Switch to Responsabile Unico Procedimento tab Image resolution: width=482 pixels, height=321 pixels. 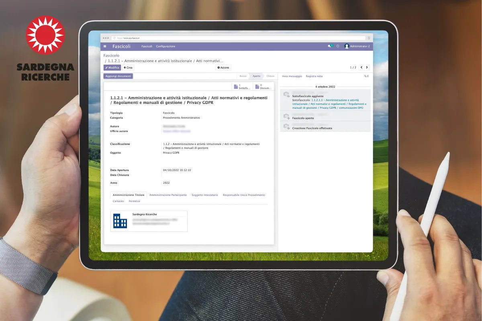point(244,195)
